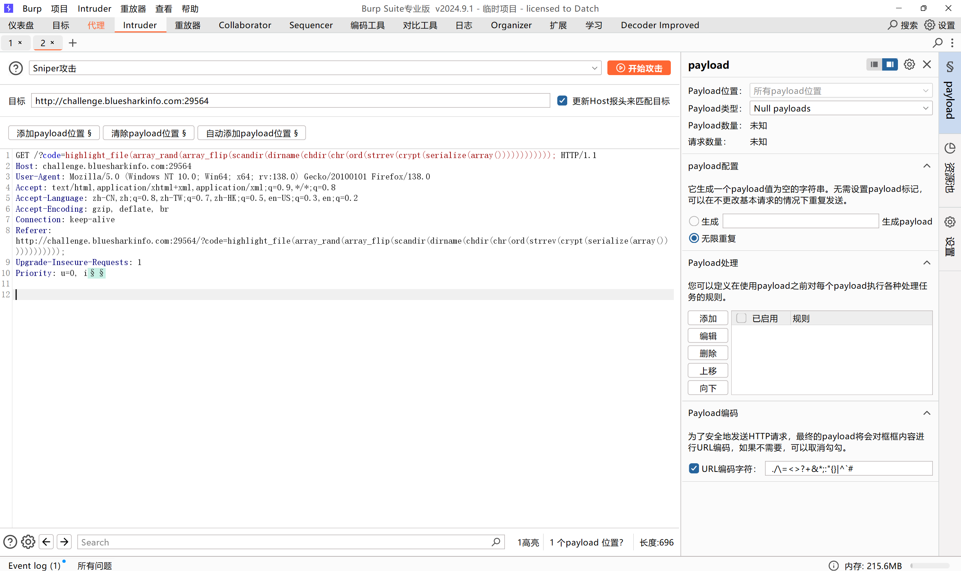Viewport: 961px width, 571px height.
Task: Click the back arrow next to Search
Action: click(46, 542)
